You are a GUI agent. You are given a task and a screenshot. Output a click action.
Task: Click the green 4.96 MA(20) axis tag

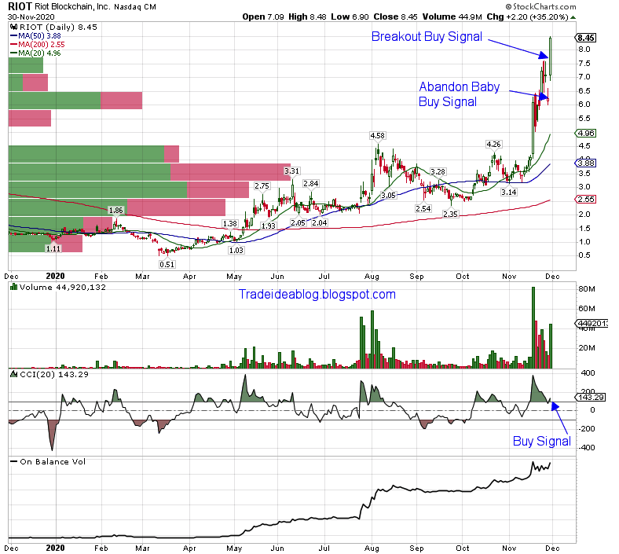point(586,134)
